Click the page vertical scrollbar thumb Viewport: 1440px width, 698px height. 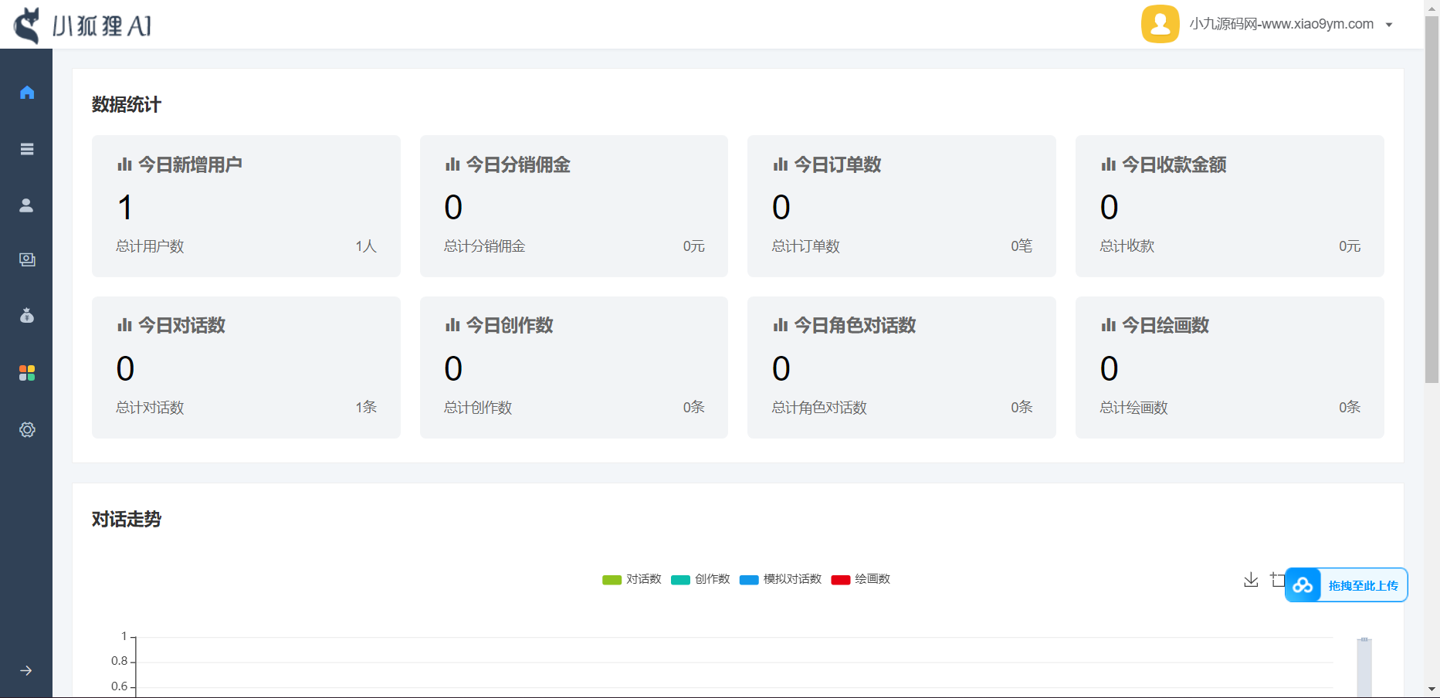tap(1432, 198)
